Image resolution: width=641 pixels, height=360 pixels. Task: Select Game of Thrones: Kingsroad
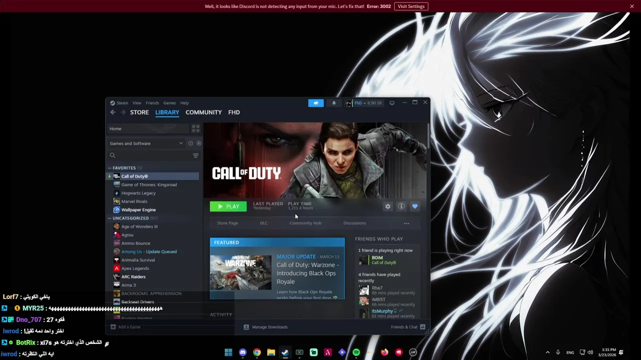point(149,185)
